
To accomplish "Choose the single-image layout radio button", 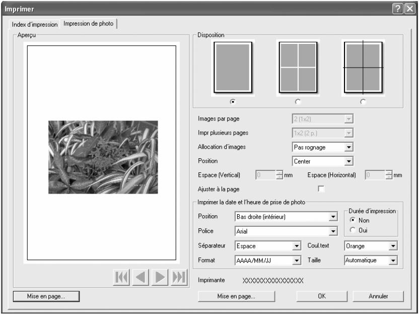I will click(x=233, y=102).
